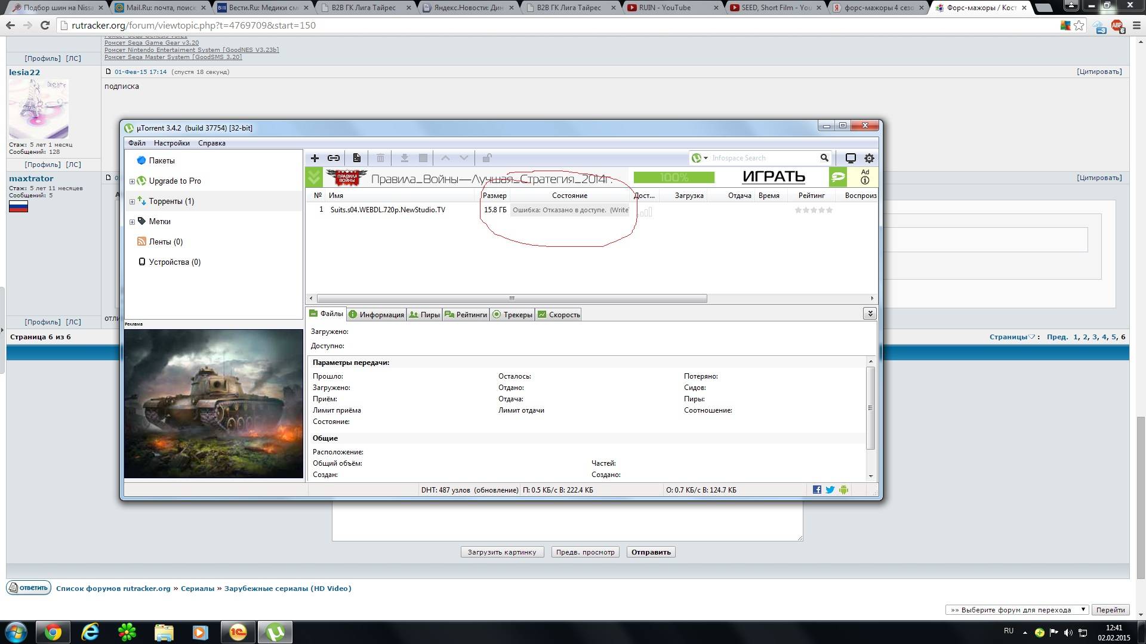Open the search provider dropdown arrow
This screenshot has width=1146, height=644.
[x=706, y=158]
